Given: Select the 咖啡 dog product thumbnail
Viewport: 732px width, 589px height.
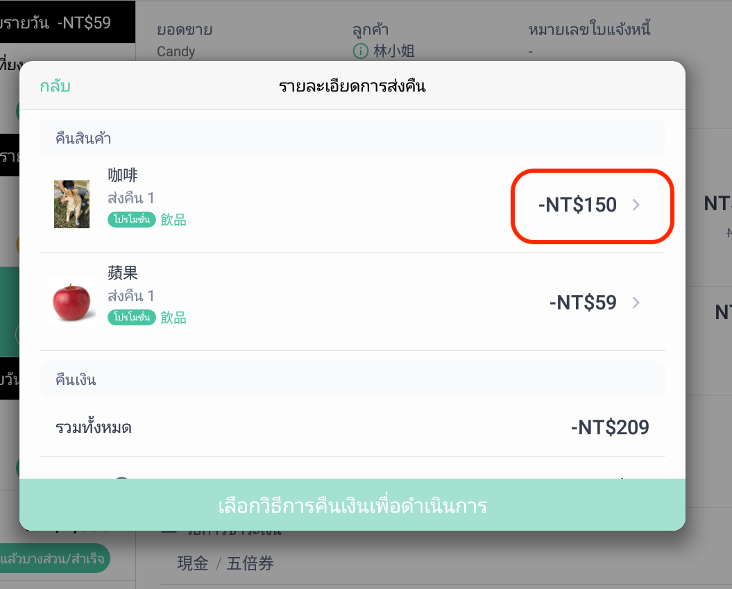Looking at the screenshot, I should [x=71, y=204].
